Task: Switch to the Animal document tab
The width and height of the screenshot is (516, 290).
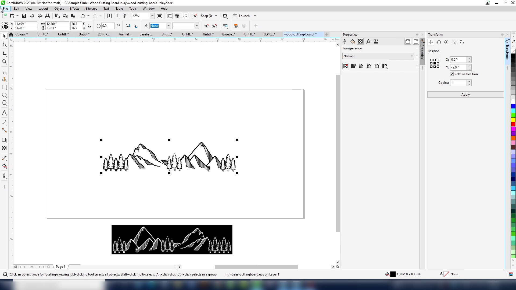Action: (x=126, y=34)
